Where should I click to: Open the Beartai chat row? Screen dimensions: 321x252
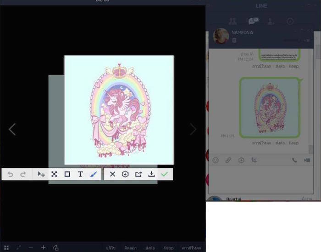click(260, 198)
